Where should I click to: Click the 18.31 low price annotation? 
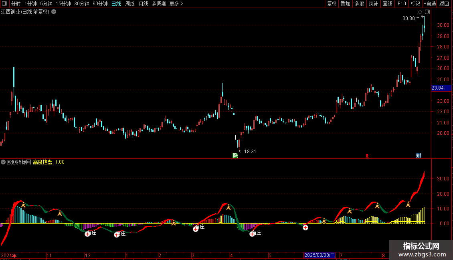pyautogui.click(x=250, y=151)
